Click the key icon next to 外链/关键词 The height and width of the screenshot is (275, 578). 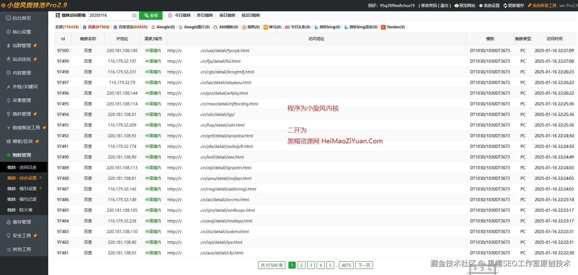point(9,87)
